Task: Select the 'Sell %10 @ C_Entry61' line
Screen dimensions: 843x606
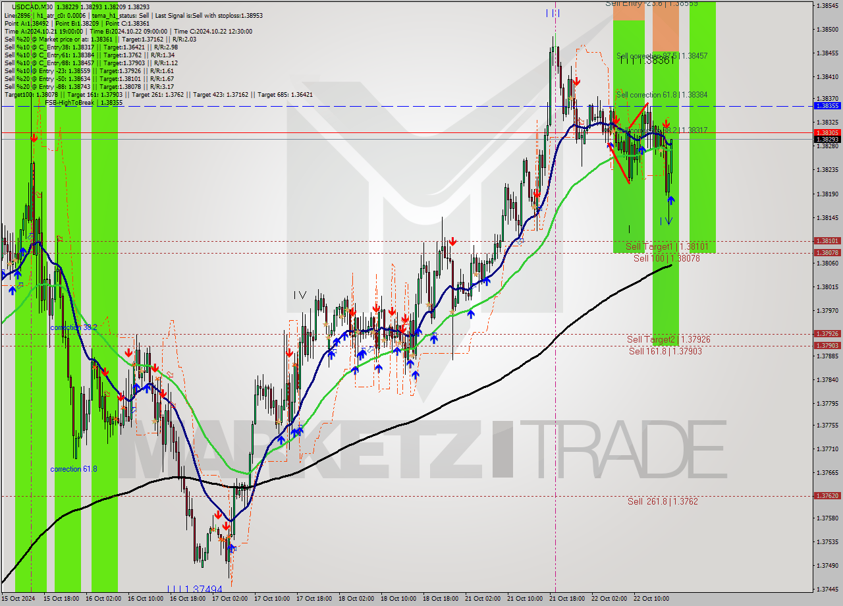Action: click(x=89, y=55)
